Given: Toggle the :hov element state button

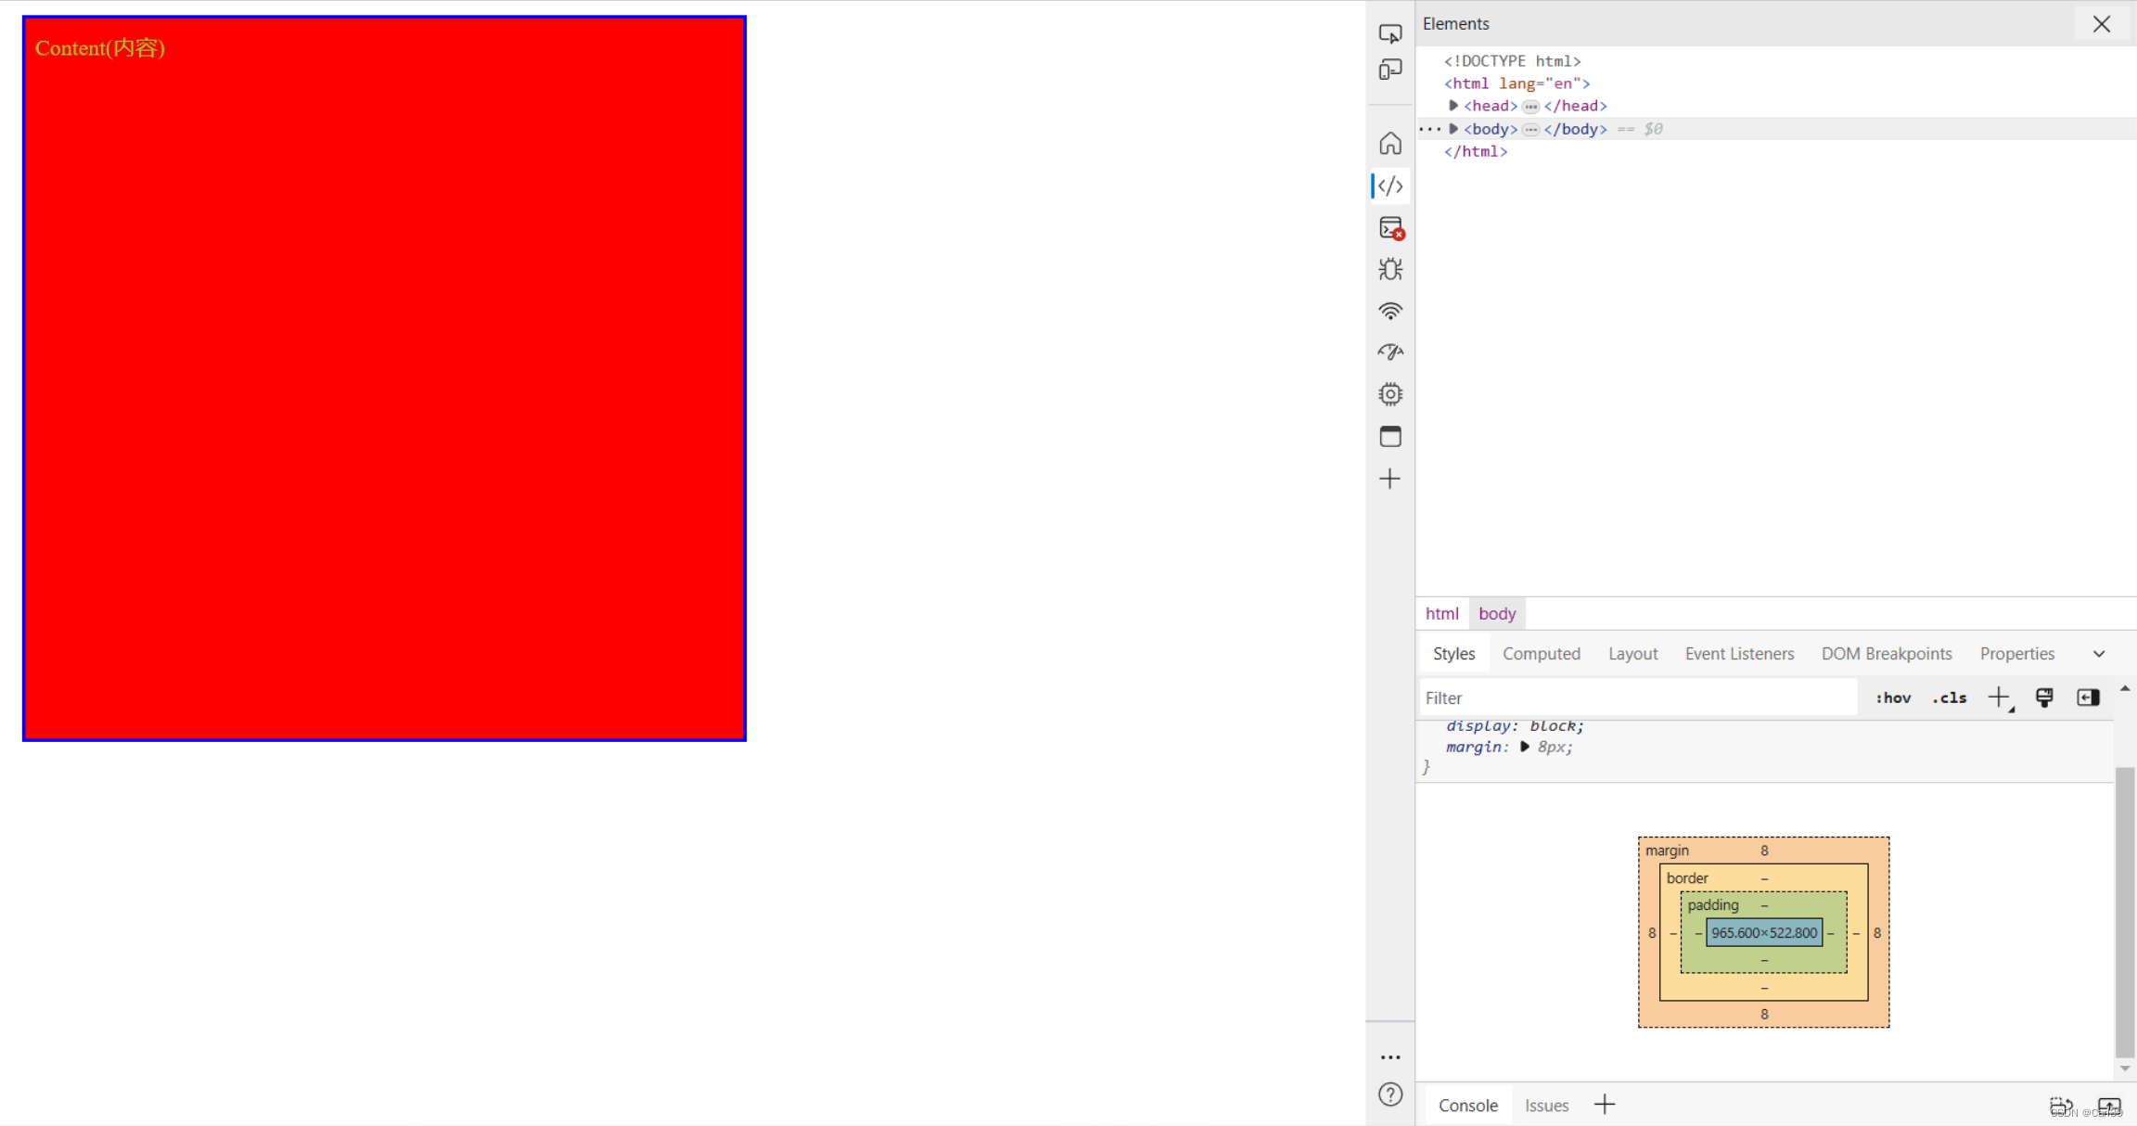Looking at the screenshot, I should (1892, 697).
